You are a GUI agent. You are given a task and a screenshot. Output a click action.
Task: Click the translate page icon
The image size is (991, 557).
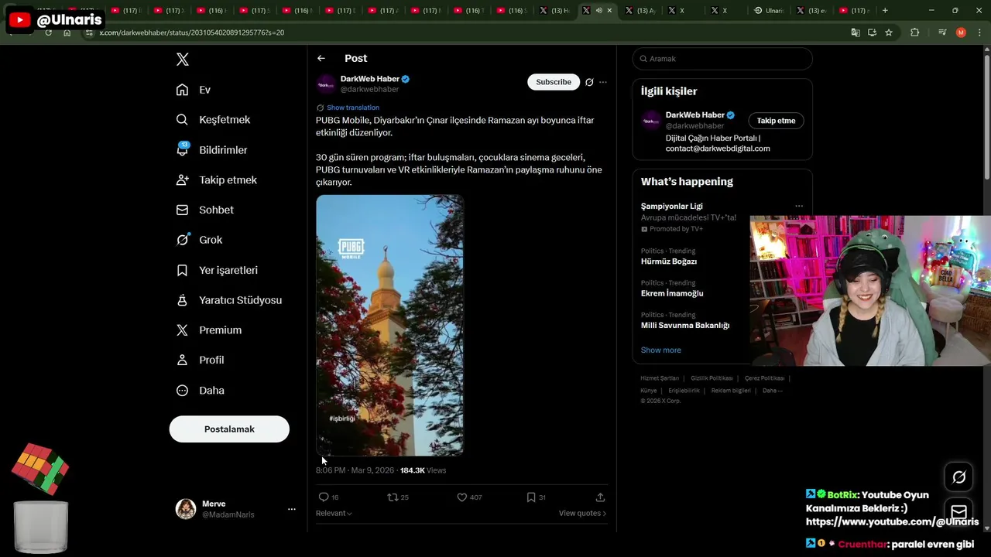856,32
